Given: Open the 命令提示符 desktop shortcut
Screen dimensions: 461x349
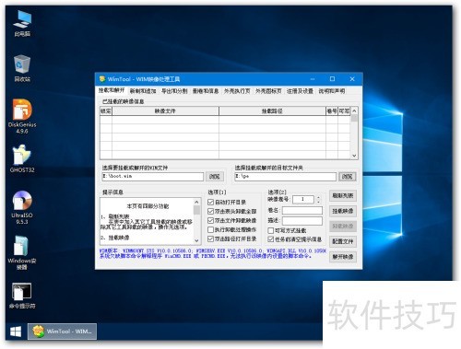Looking at the screenshot, I should (x=22, y=296).
